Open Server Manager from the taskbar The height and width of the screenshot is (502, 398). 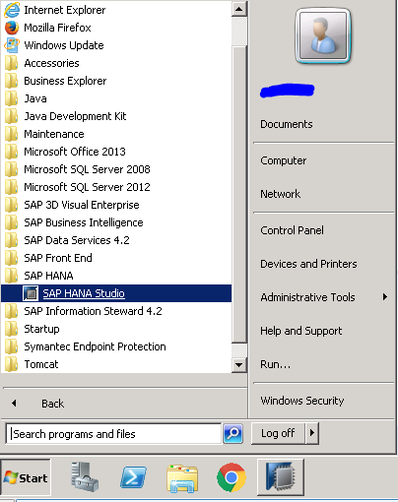(85, 477)
